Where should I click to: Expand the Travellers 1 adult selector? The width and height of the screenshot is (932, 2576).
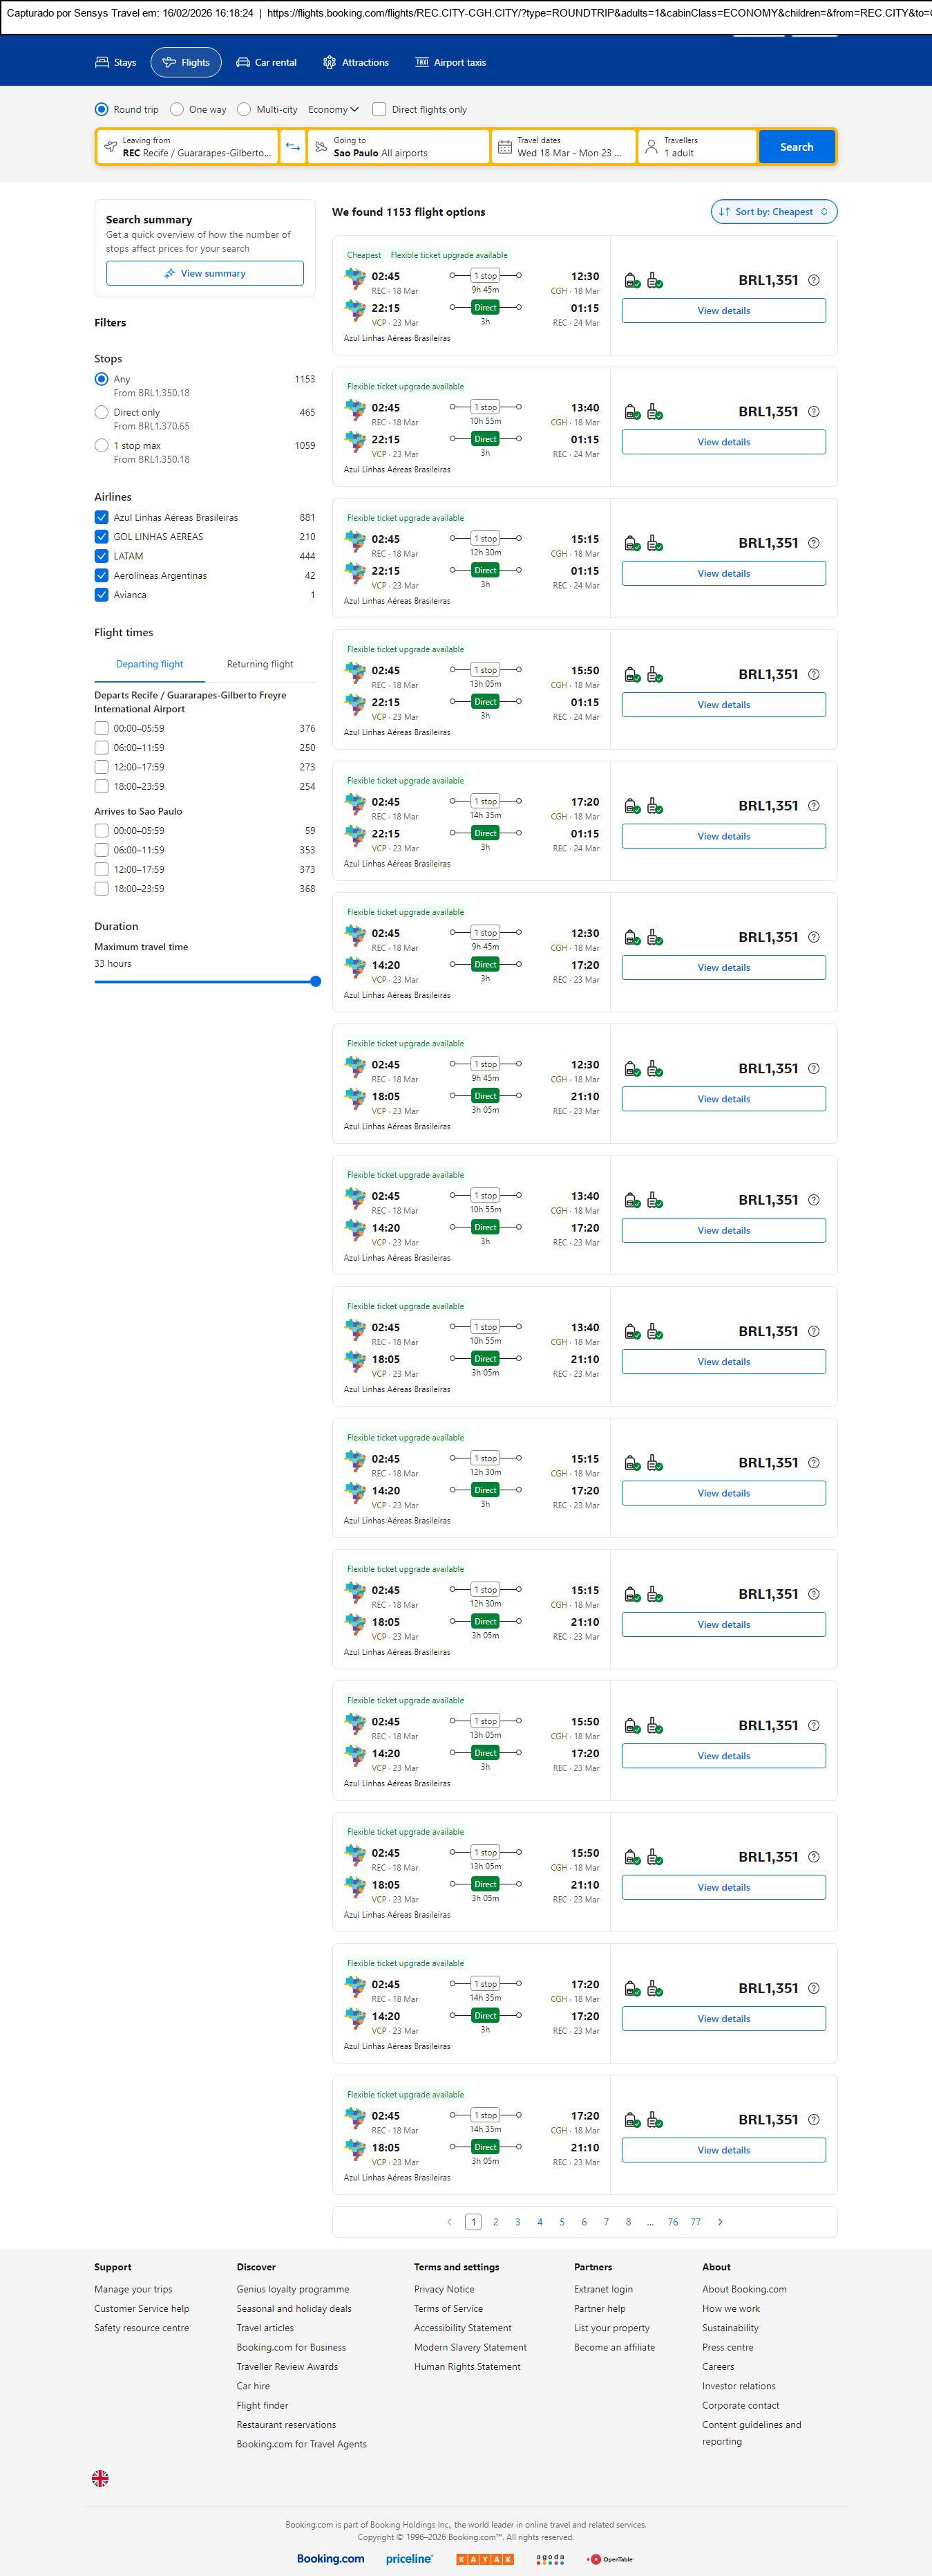696,147
